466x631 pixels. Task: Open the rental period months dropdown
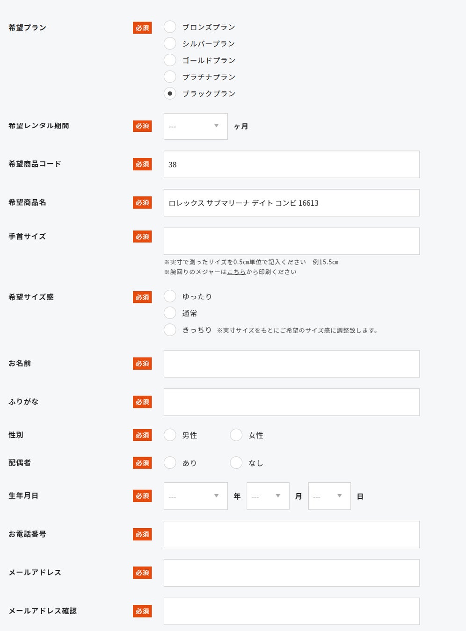click(x=196, y=126)
